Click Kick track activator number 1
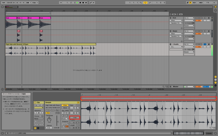The image size is (218, 136). tap(199, 18)
